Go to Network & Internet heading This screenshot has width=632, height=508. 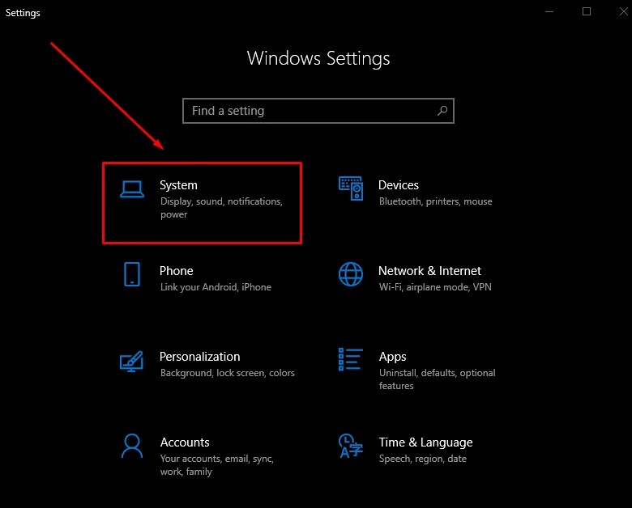(x=429, y=271)
